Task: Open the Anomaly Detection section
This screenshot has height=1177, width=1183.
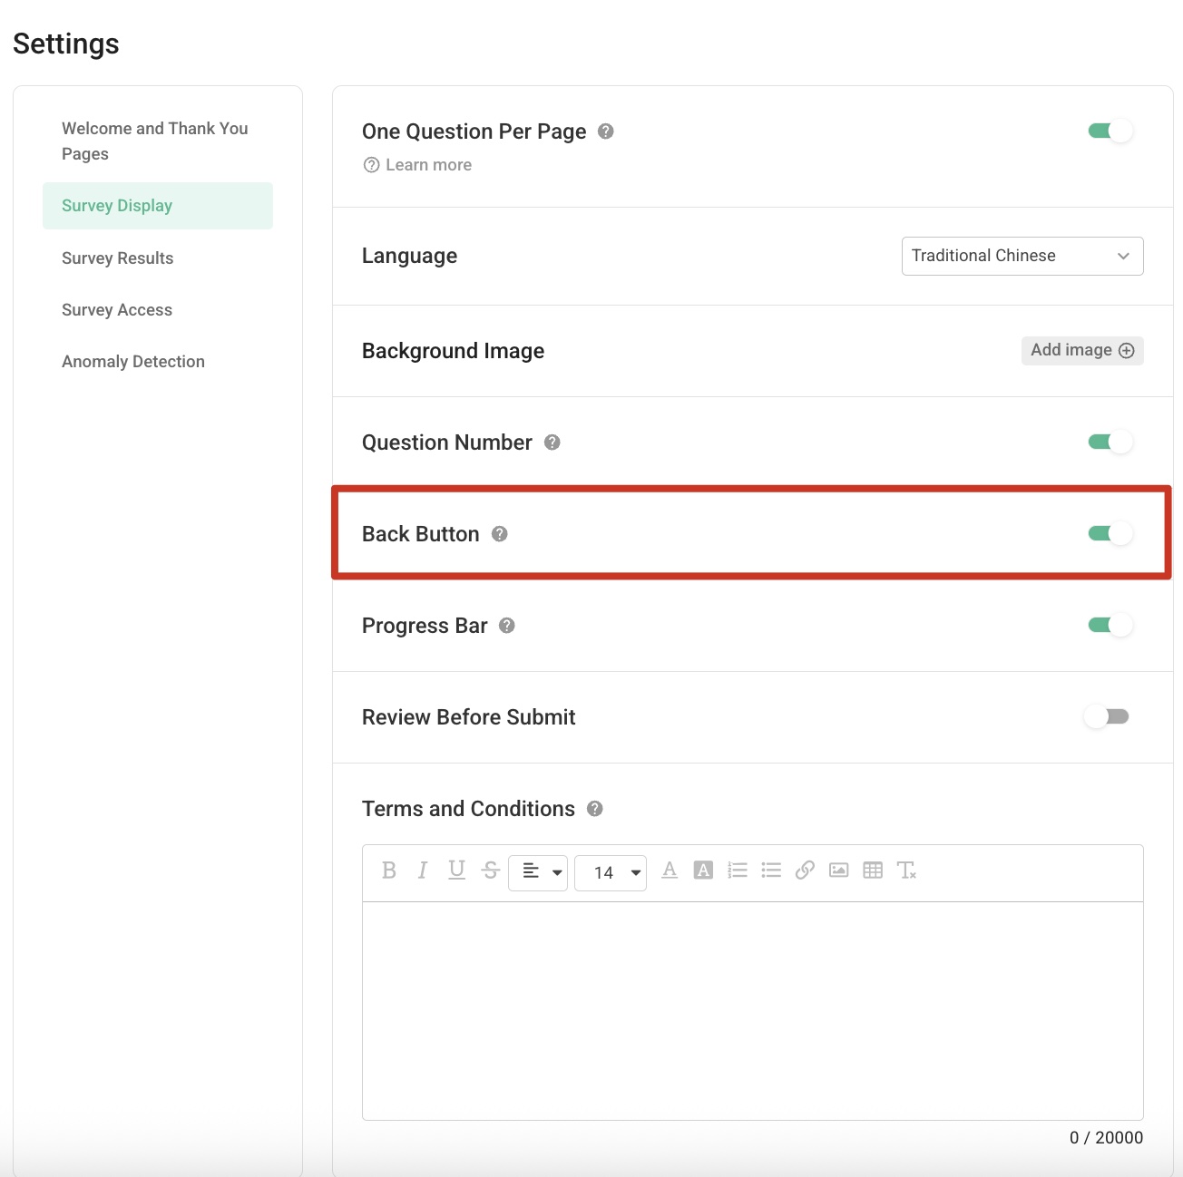Action: coord(132,361)
